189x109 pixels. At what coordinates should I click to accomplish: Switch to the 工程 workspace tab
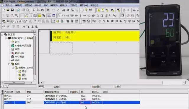pyautogui.click(x=5, y=86)
